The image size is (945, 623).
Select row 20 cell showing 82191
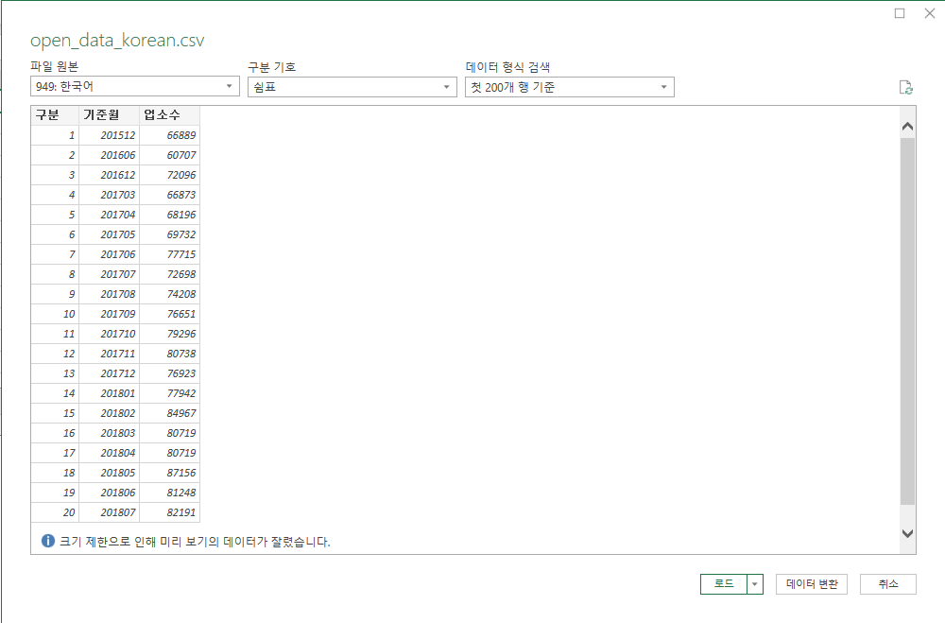tap(169, 512)
